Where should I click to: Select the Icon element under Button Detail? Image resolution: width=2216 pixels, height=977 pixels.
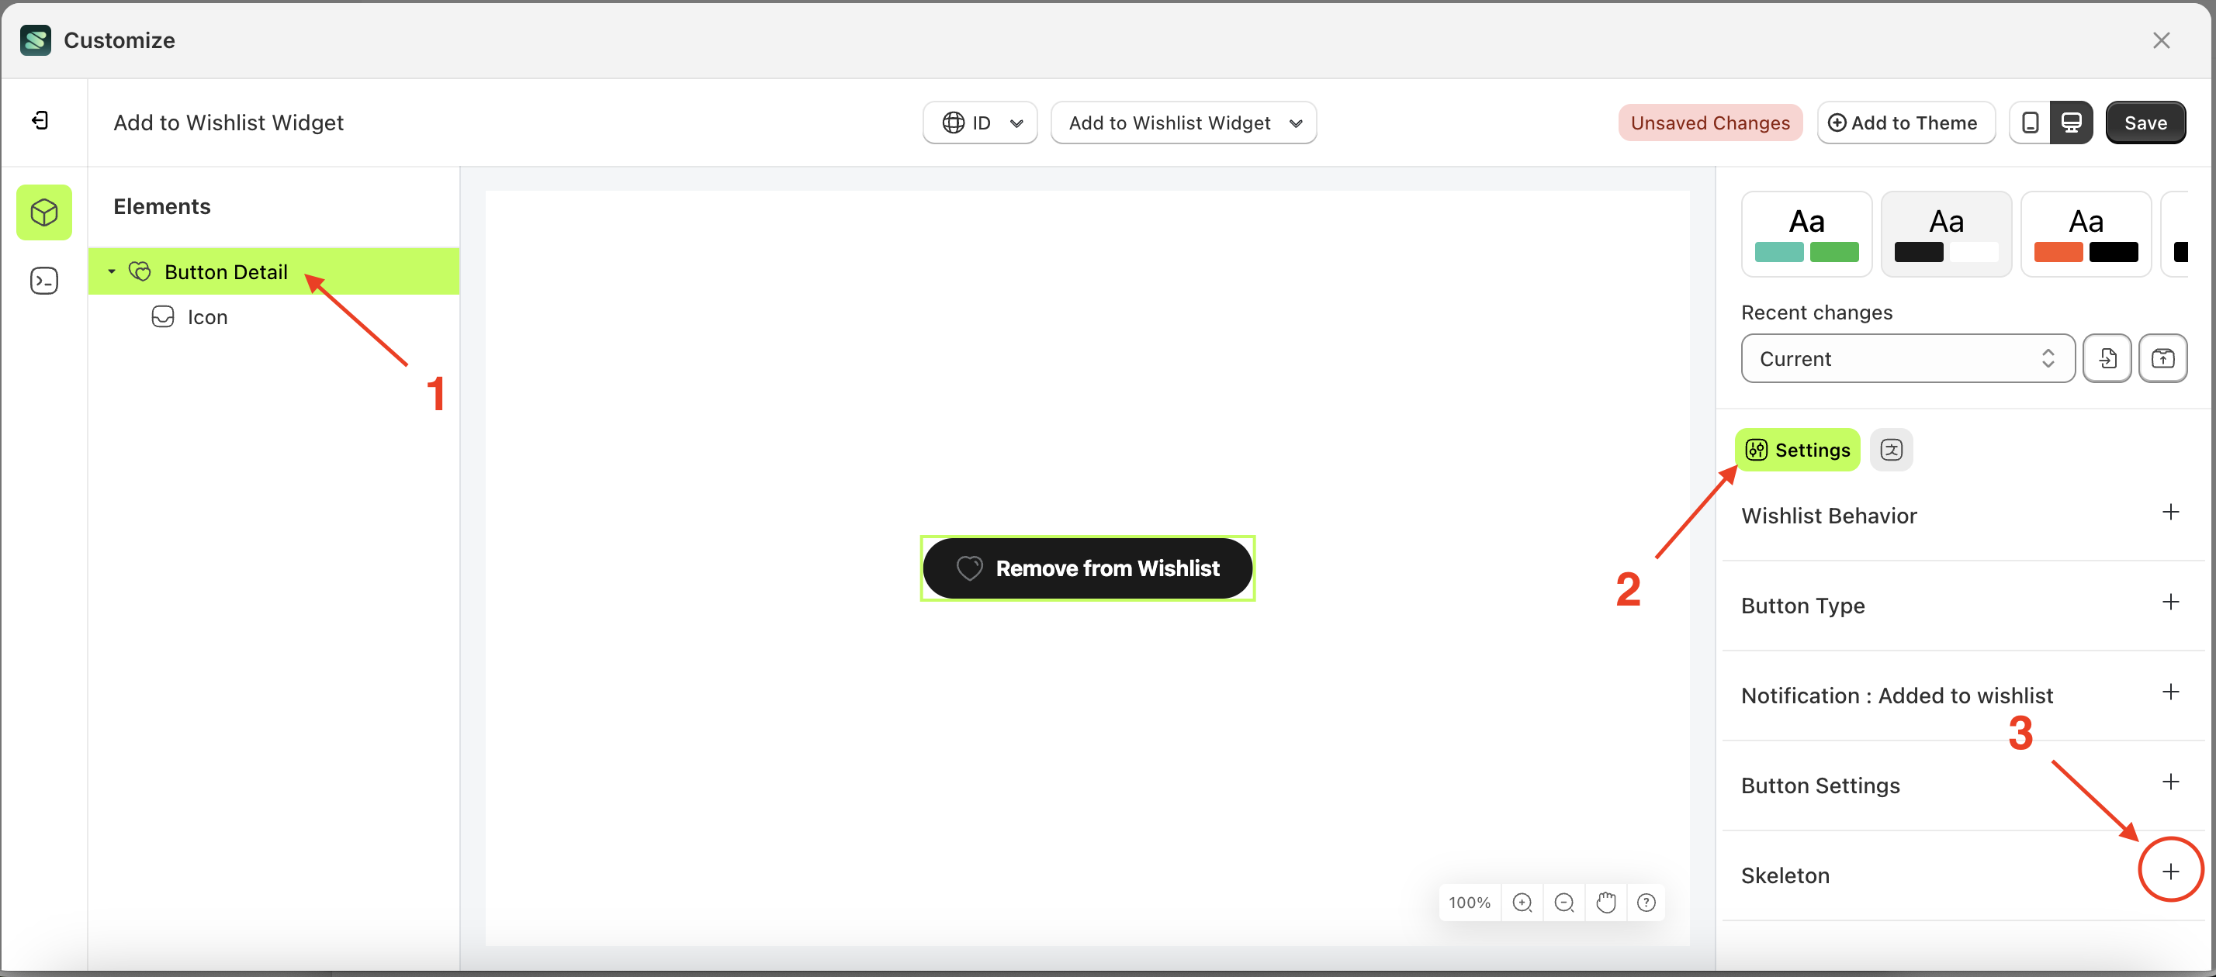coord(206,316)
